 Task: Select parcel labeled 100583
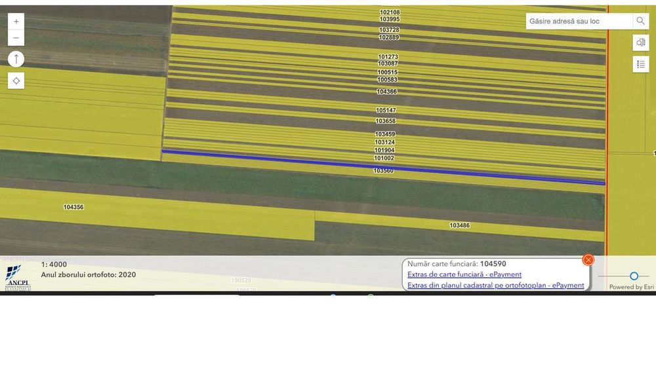(387, 80)
